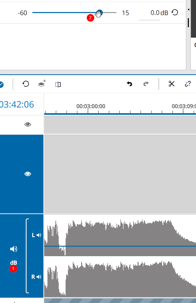This screenshot has width=196, height=303.
Task: Reset the volume dB value to default
Action: tap(175, 13)
